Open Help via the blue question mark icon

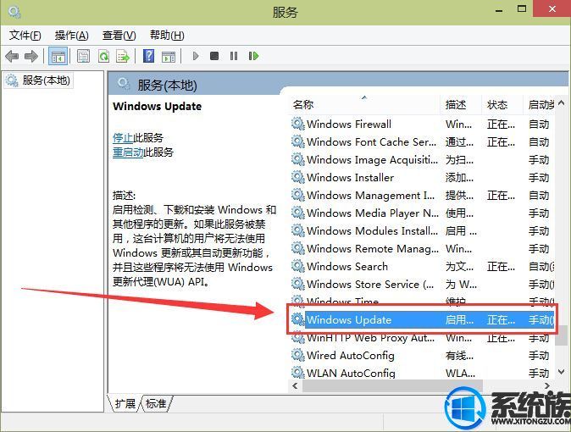(x=148, y=56)
